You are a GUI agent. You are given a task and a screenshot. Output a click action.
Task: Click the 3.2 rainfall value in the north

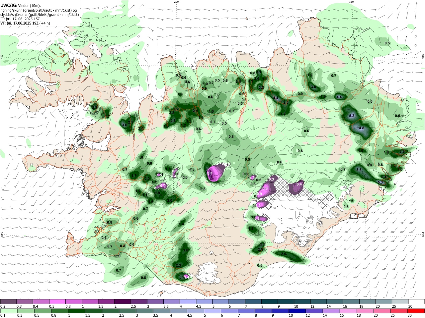pyautogui.click(x=261, y=87)
